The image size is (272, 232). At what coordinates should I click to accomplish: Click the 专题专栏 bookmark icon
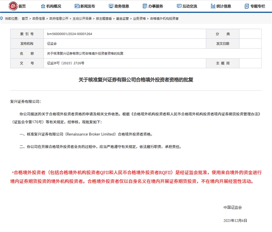click(x=248, y=6)
